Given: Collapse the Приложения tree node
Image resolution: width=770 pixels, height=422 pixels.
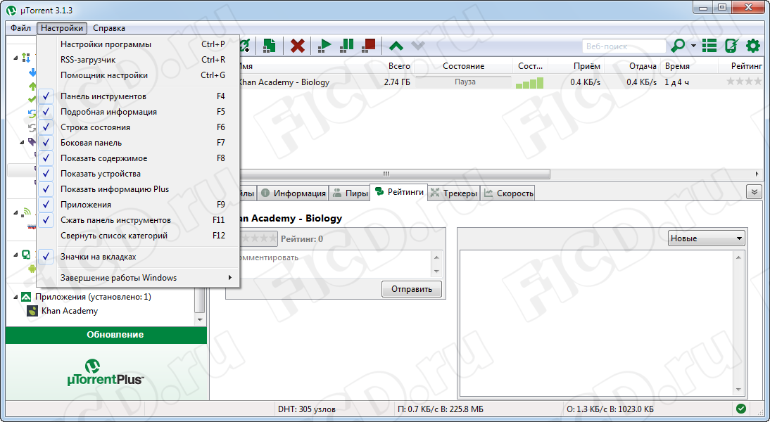Looking at the screenshot, I should [15, 297].
